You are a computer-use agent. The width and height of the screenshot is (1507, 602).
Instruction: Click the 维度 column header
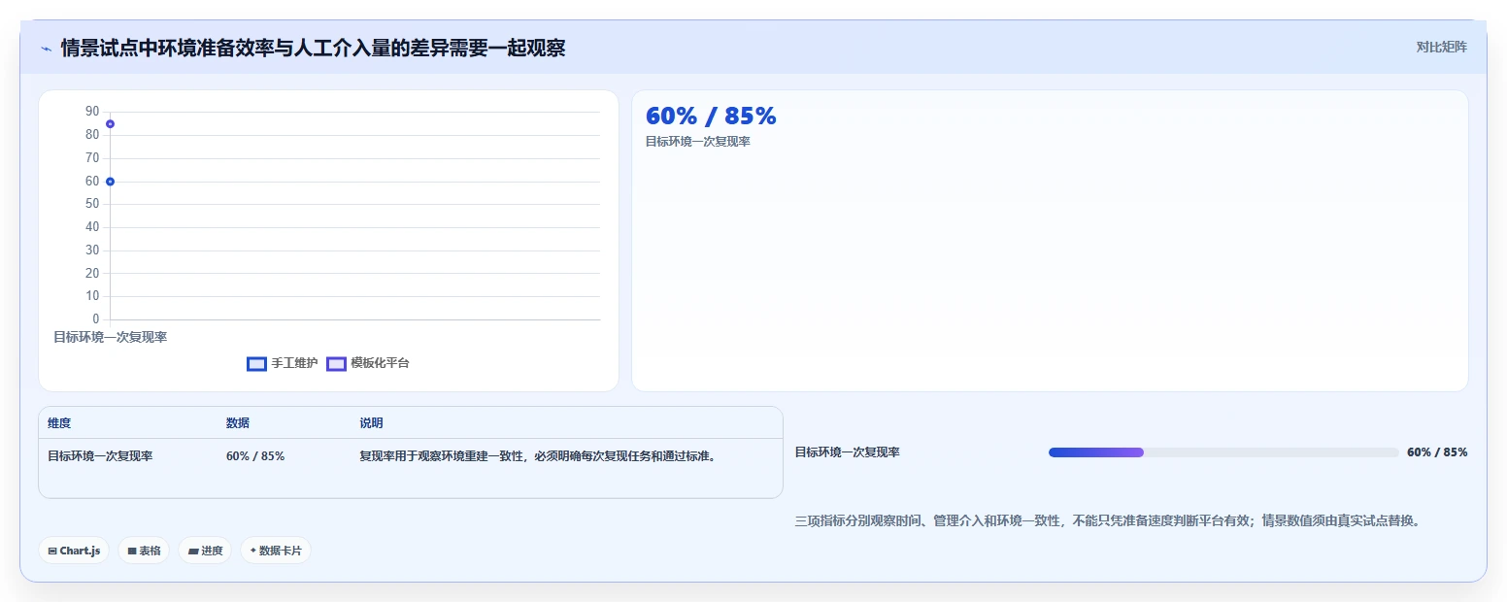[x=59, y=423]
